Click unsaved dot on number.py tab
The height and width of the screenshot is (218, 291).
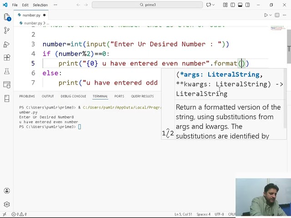pos(45,15)
